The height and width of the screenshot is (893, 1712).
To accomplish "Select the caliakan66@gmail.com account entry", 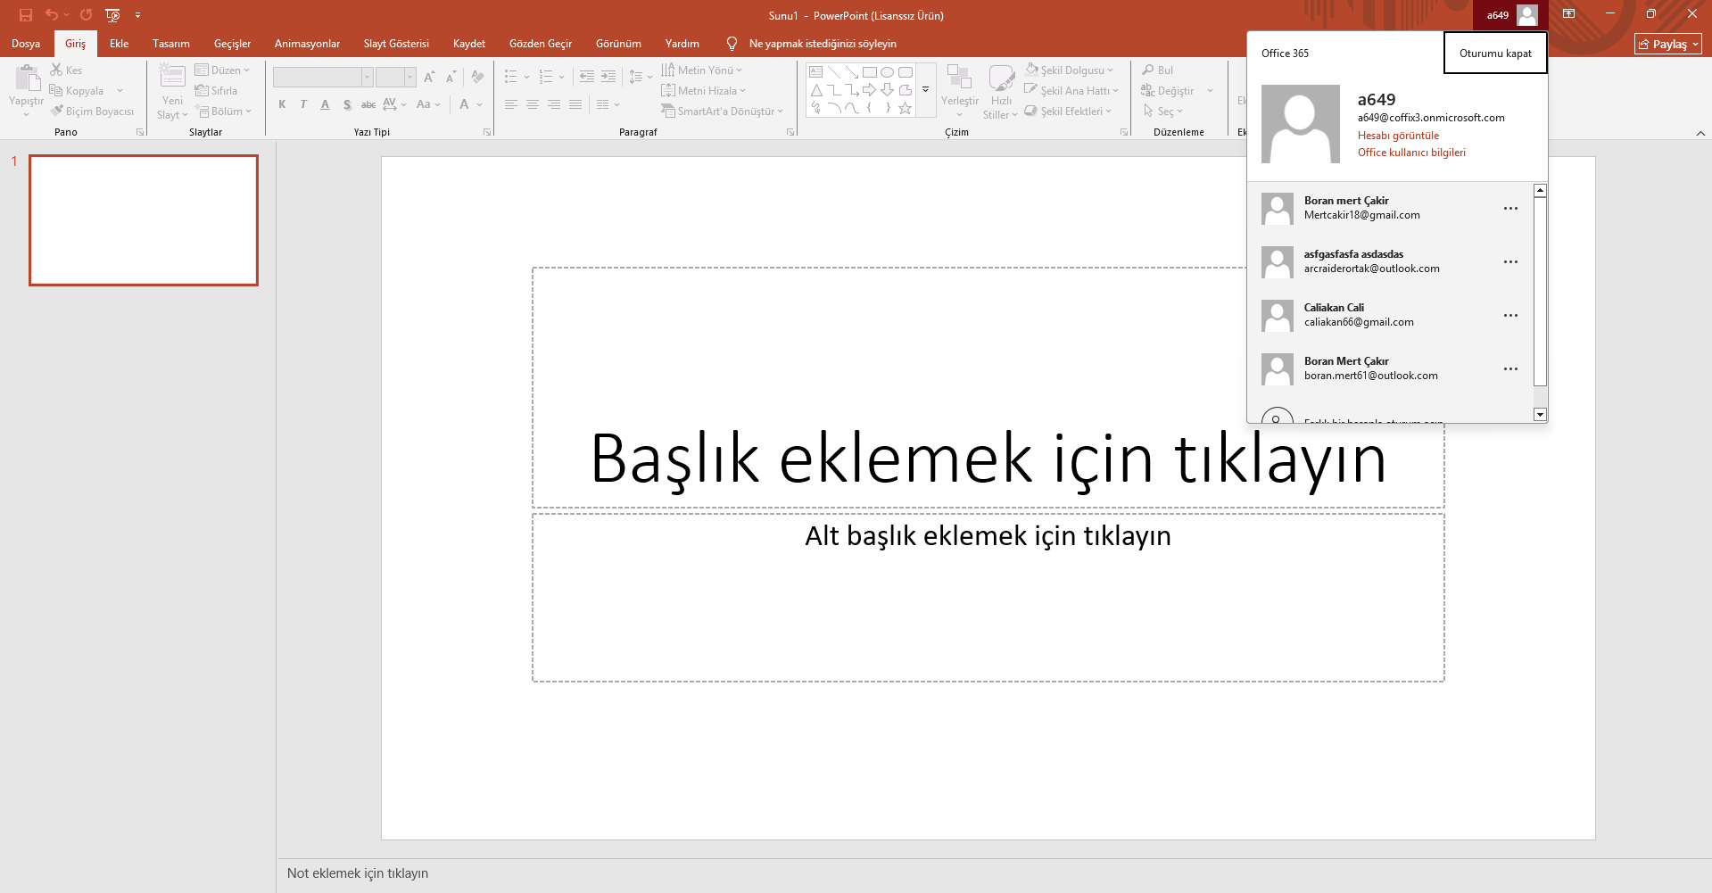I will pyautogui.click(x=1390, y=315).
